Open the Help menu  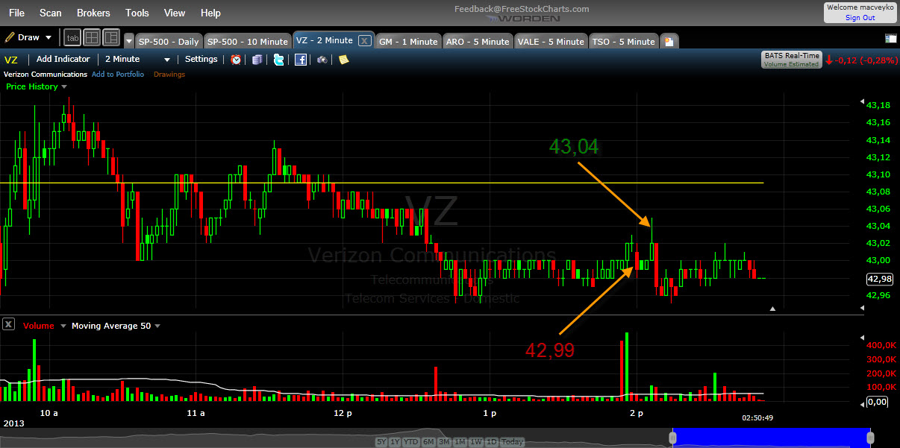click(x=211, y=13)
